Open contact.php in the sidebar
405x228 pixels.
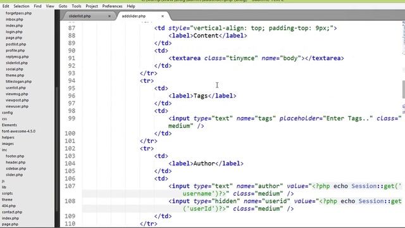tap(12, 212)
